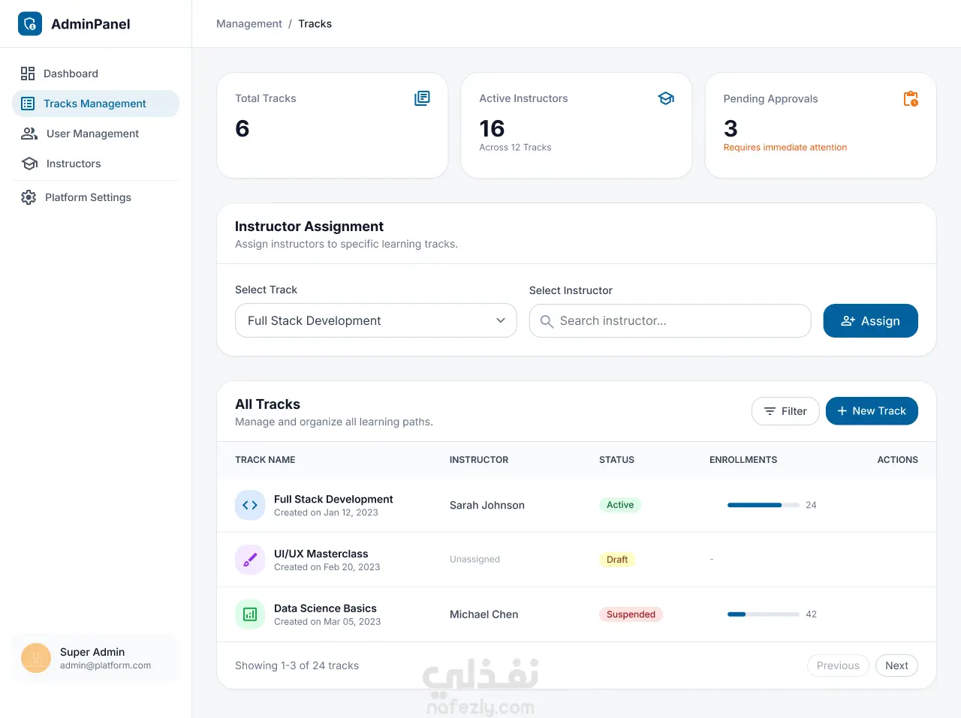Viewport: 961px width, 718px height.
Task: Click the Management breadcrumb link
Action: point(249,24)
